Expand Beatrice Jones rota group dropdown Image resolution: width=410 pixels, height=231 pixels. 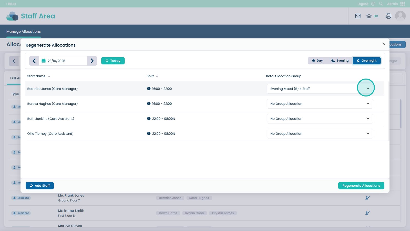coord(367,89)
